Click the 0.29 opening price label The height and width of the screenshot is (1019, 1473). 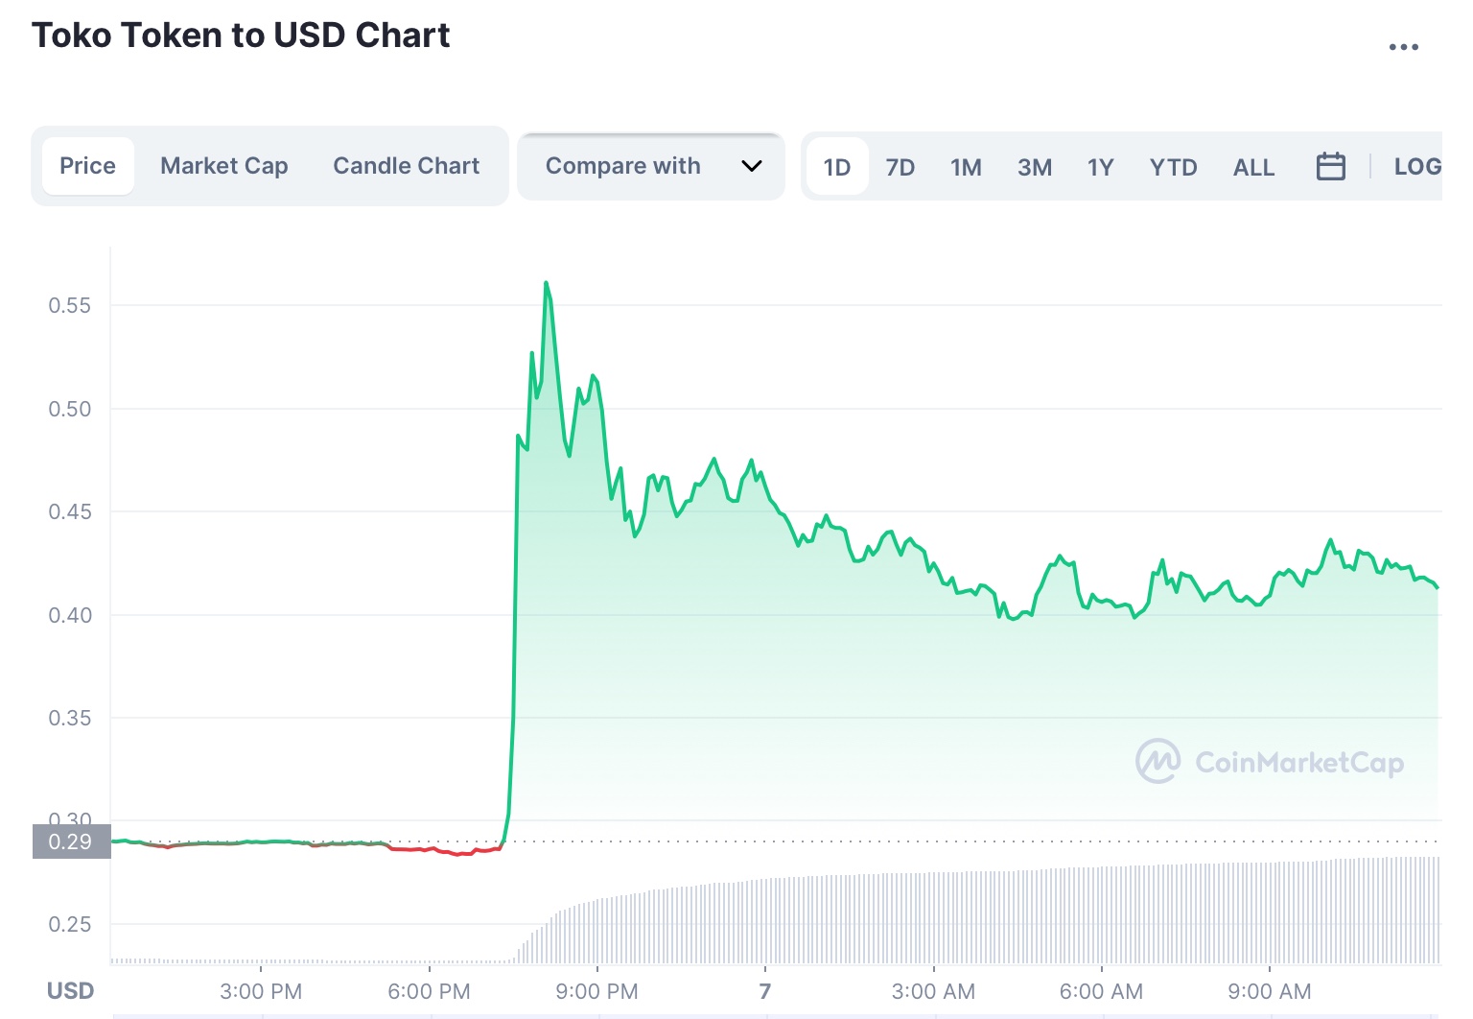pos(71,841)
